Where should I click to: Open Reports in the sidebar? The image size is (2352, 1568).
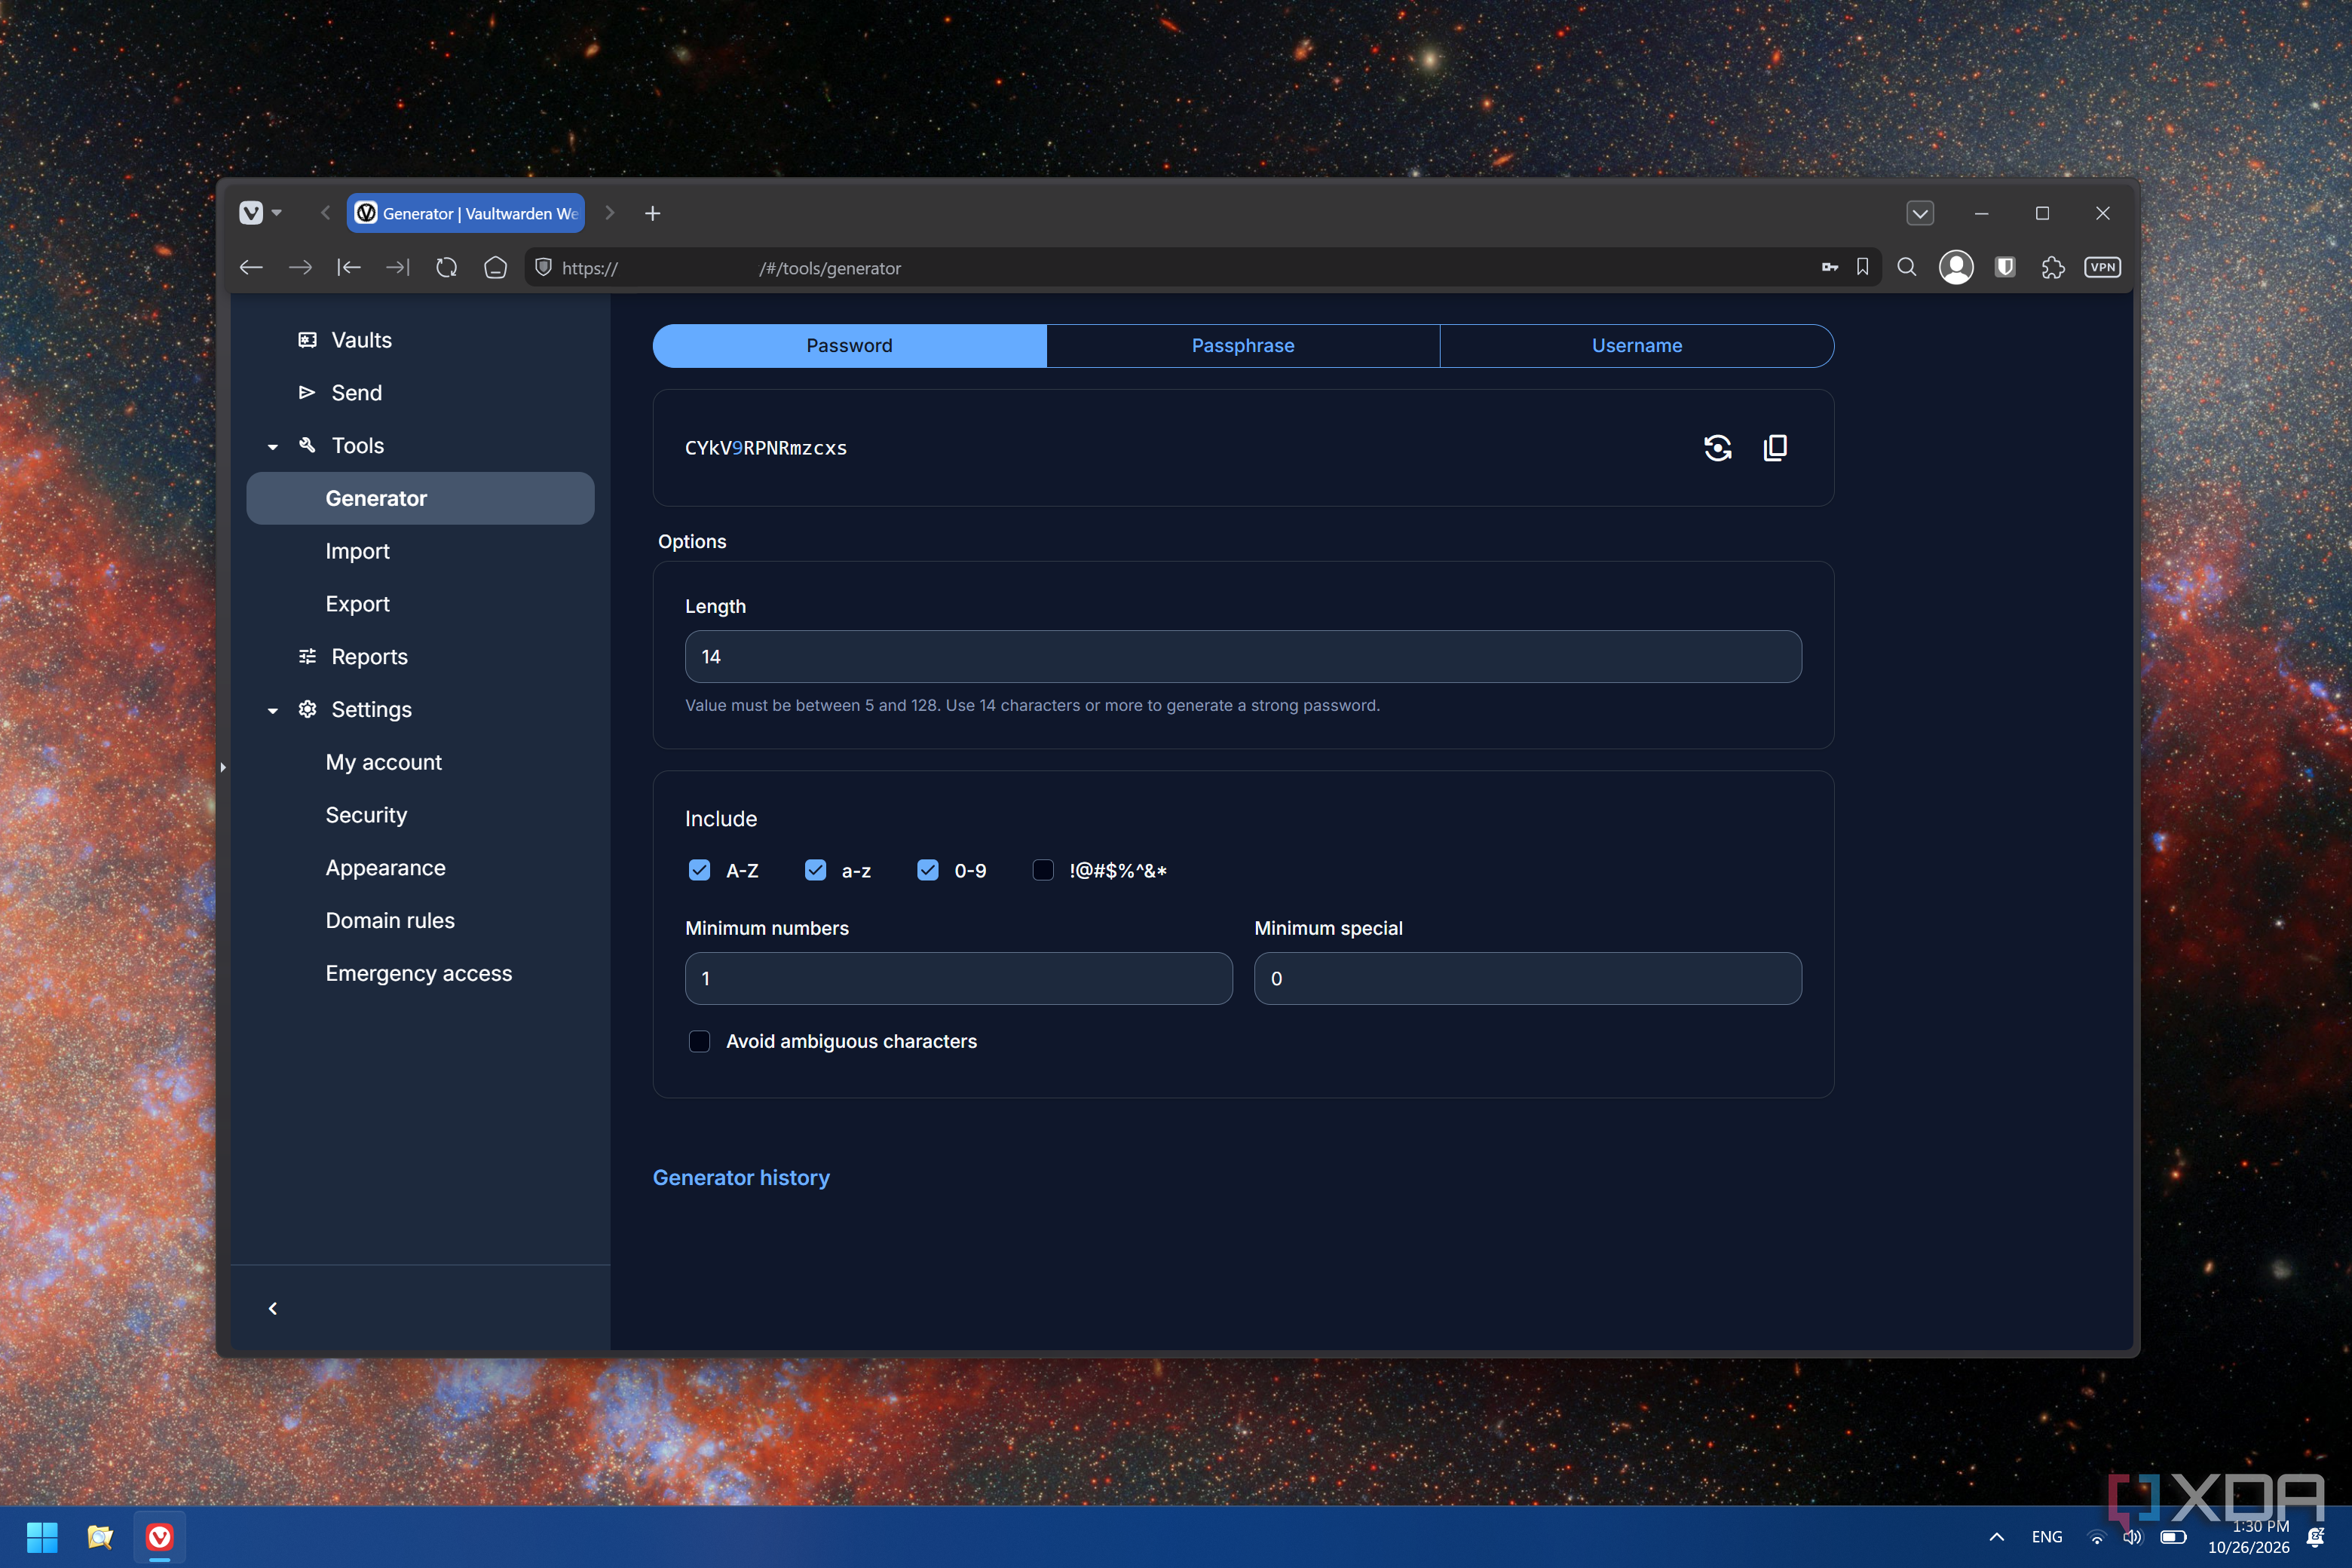pos(369,657)
